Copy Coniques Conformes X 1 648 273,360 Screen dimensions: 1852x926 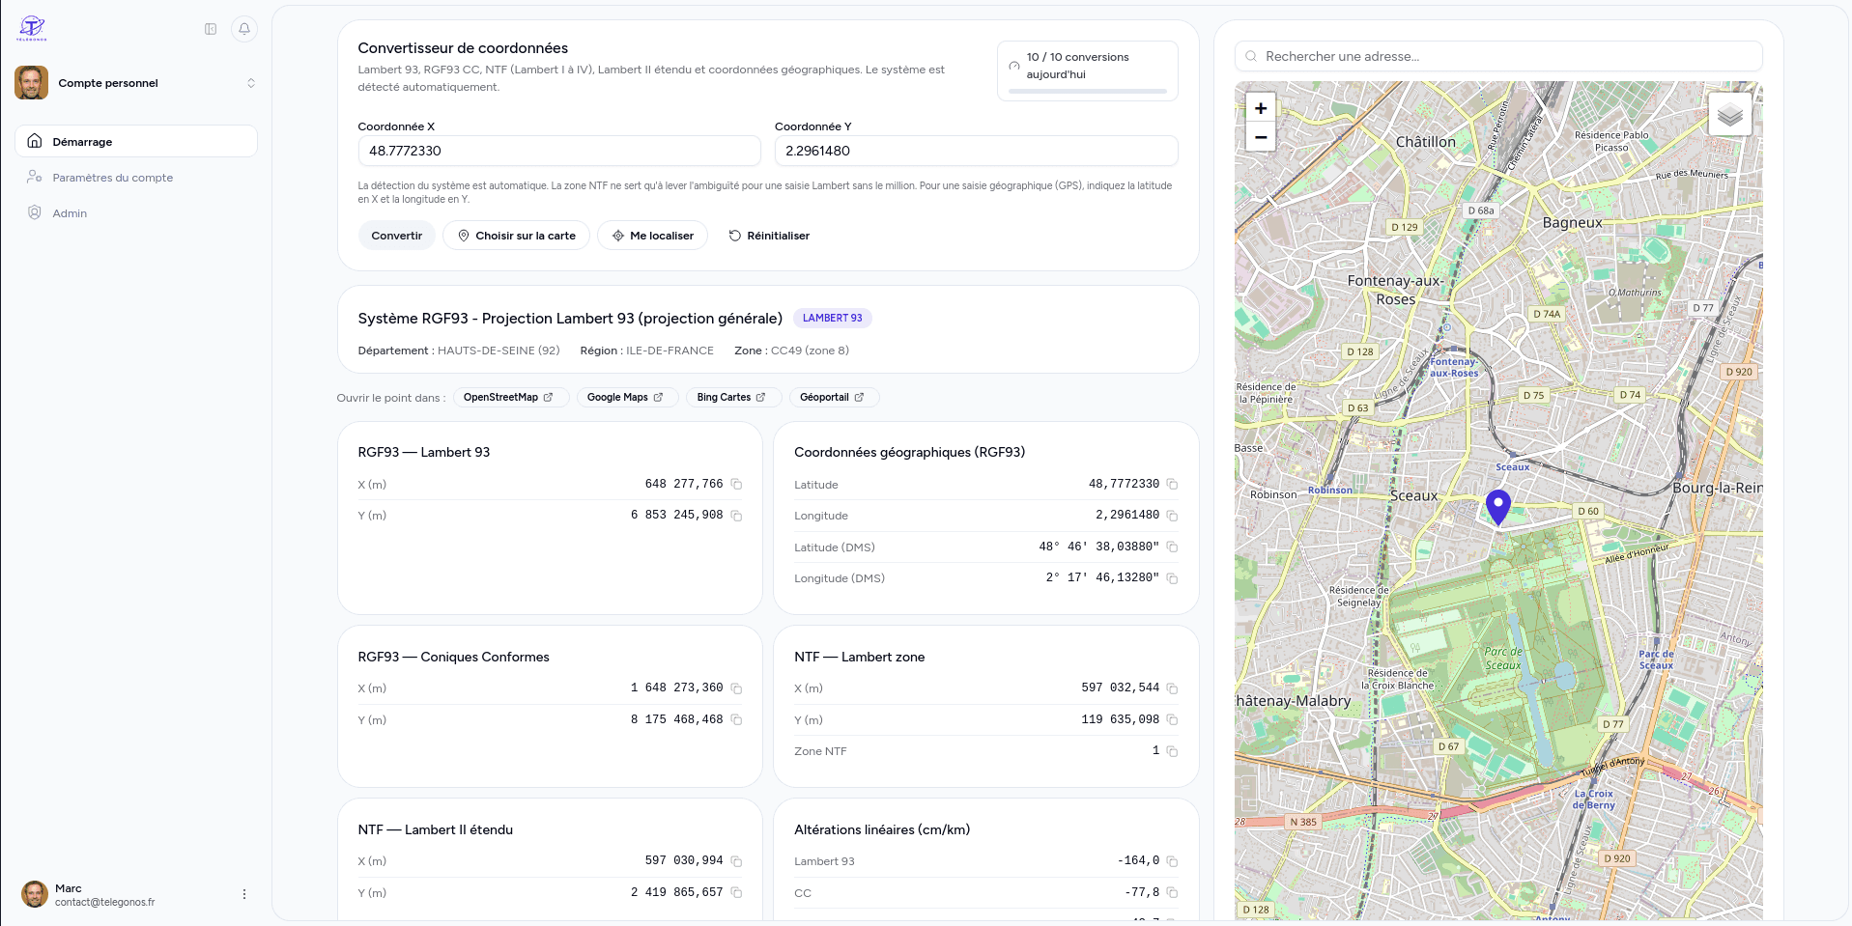[736, 688]
